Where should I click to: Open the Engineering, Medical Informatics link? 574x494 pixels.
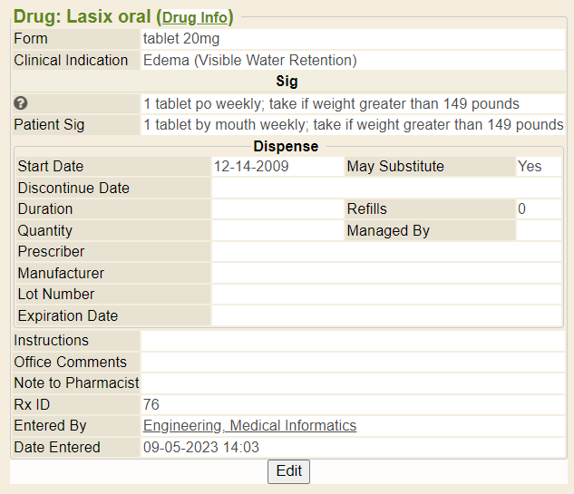pyautogui.click(x=249, y=426)
